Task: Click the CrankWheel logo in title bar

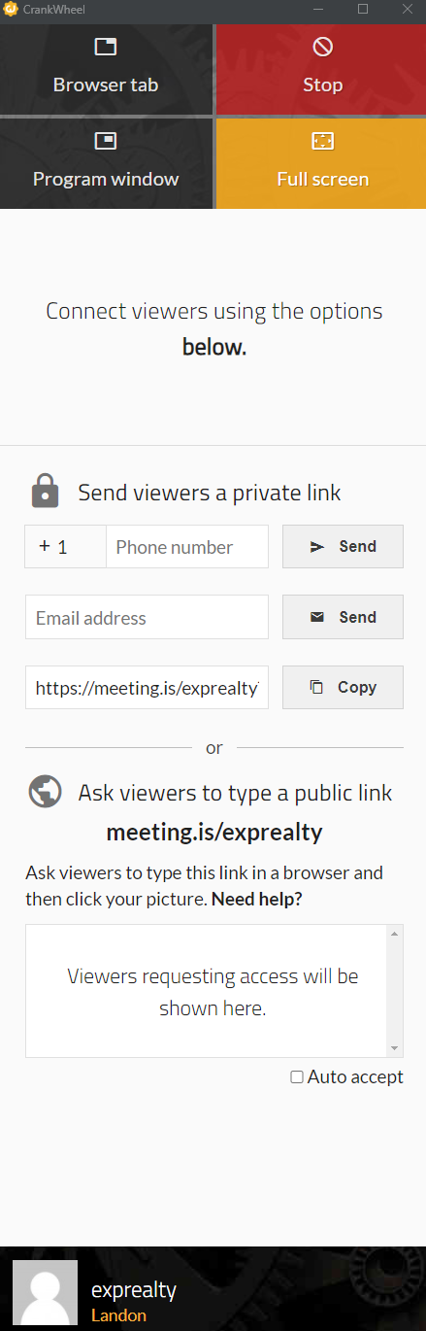Action: pos(10,9)
